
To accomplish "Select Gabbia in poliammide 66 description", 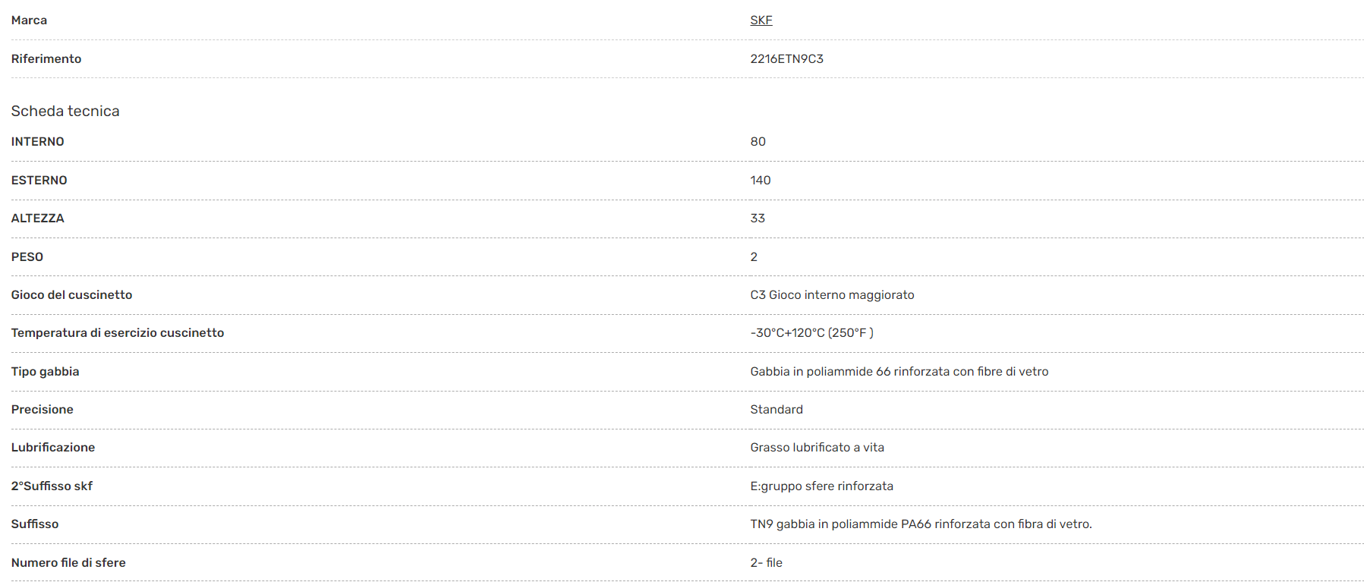I will (x=899, y=371).
